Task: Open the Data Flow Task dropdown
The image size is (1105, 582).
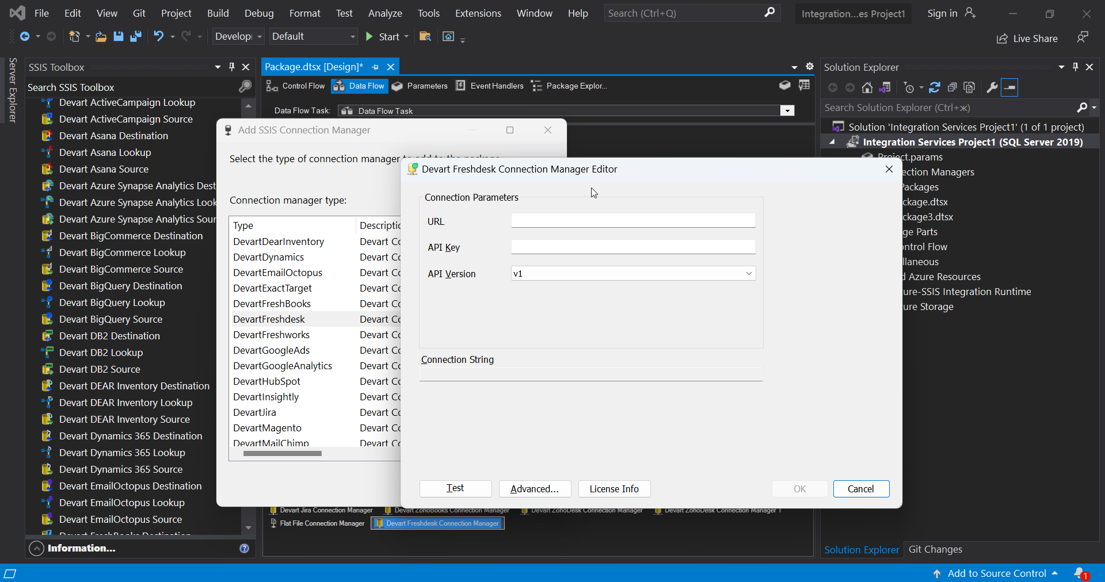Action: coord(787,110)
